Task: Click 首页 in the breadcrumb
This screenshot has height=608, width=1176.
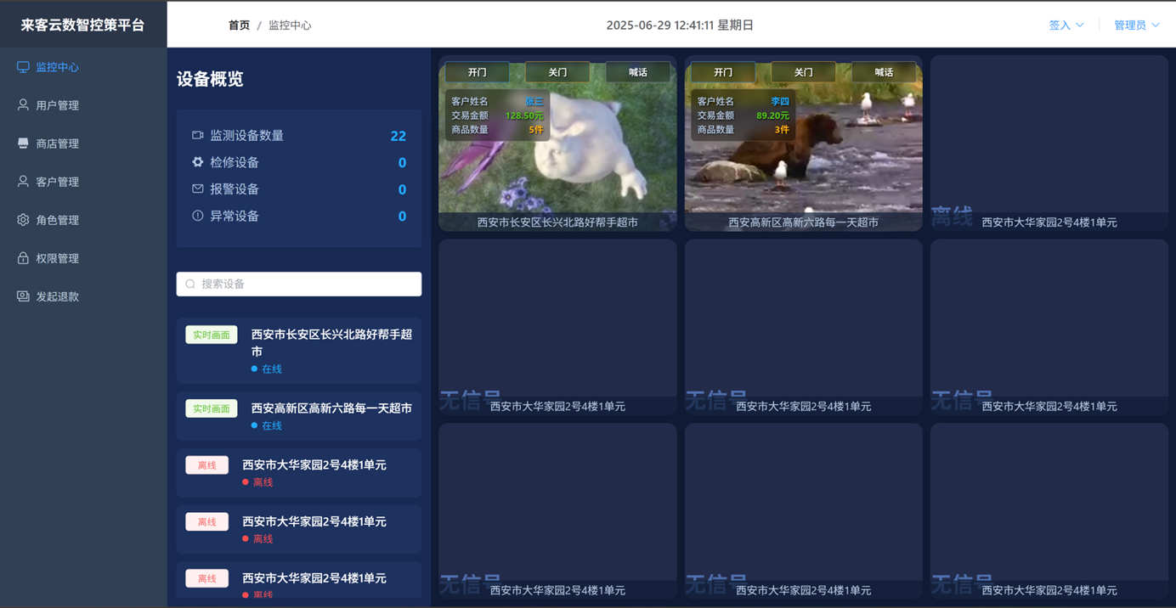Action: pyautogui.click(x=239, y=25)
